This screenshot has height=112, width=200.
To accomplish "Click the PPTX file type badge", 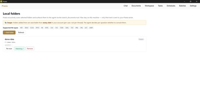I will (37, 28).
